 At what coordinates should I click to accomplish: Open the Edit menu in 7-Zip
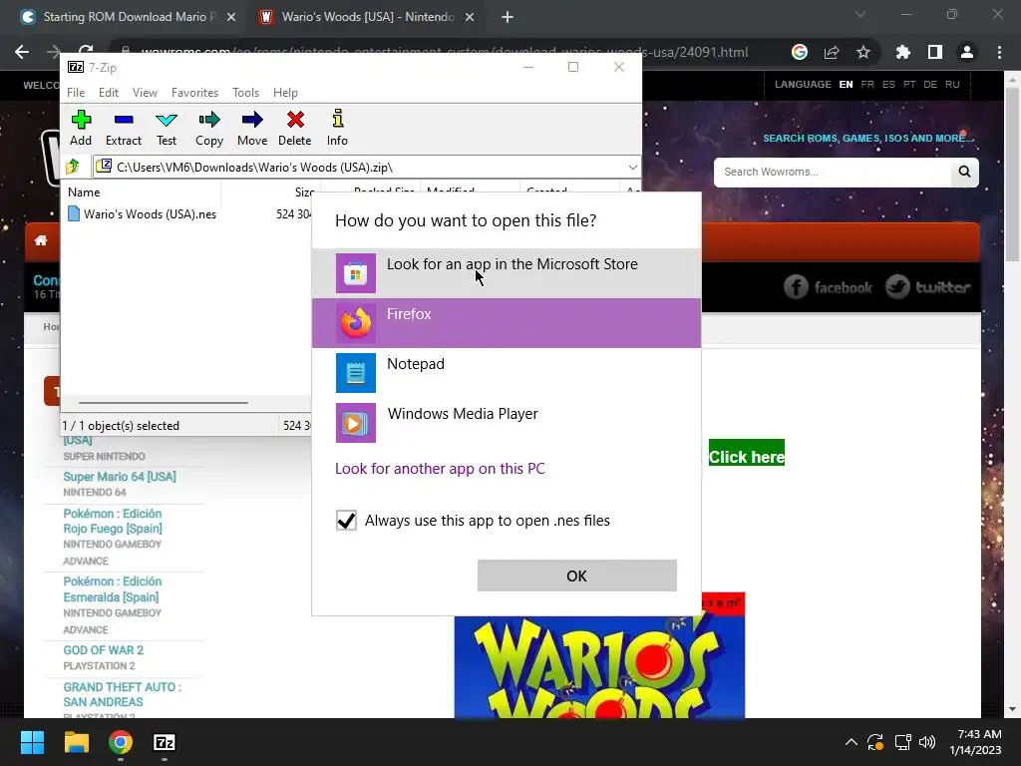(108, 93)
